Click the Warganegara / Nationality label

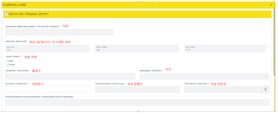pos(150,71)
